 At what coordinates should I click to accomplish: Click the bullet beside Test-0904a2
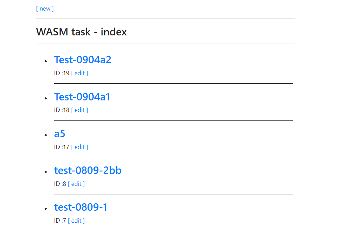click(45, 61)
